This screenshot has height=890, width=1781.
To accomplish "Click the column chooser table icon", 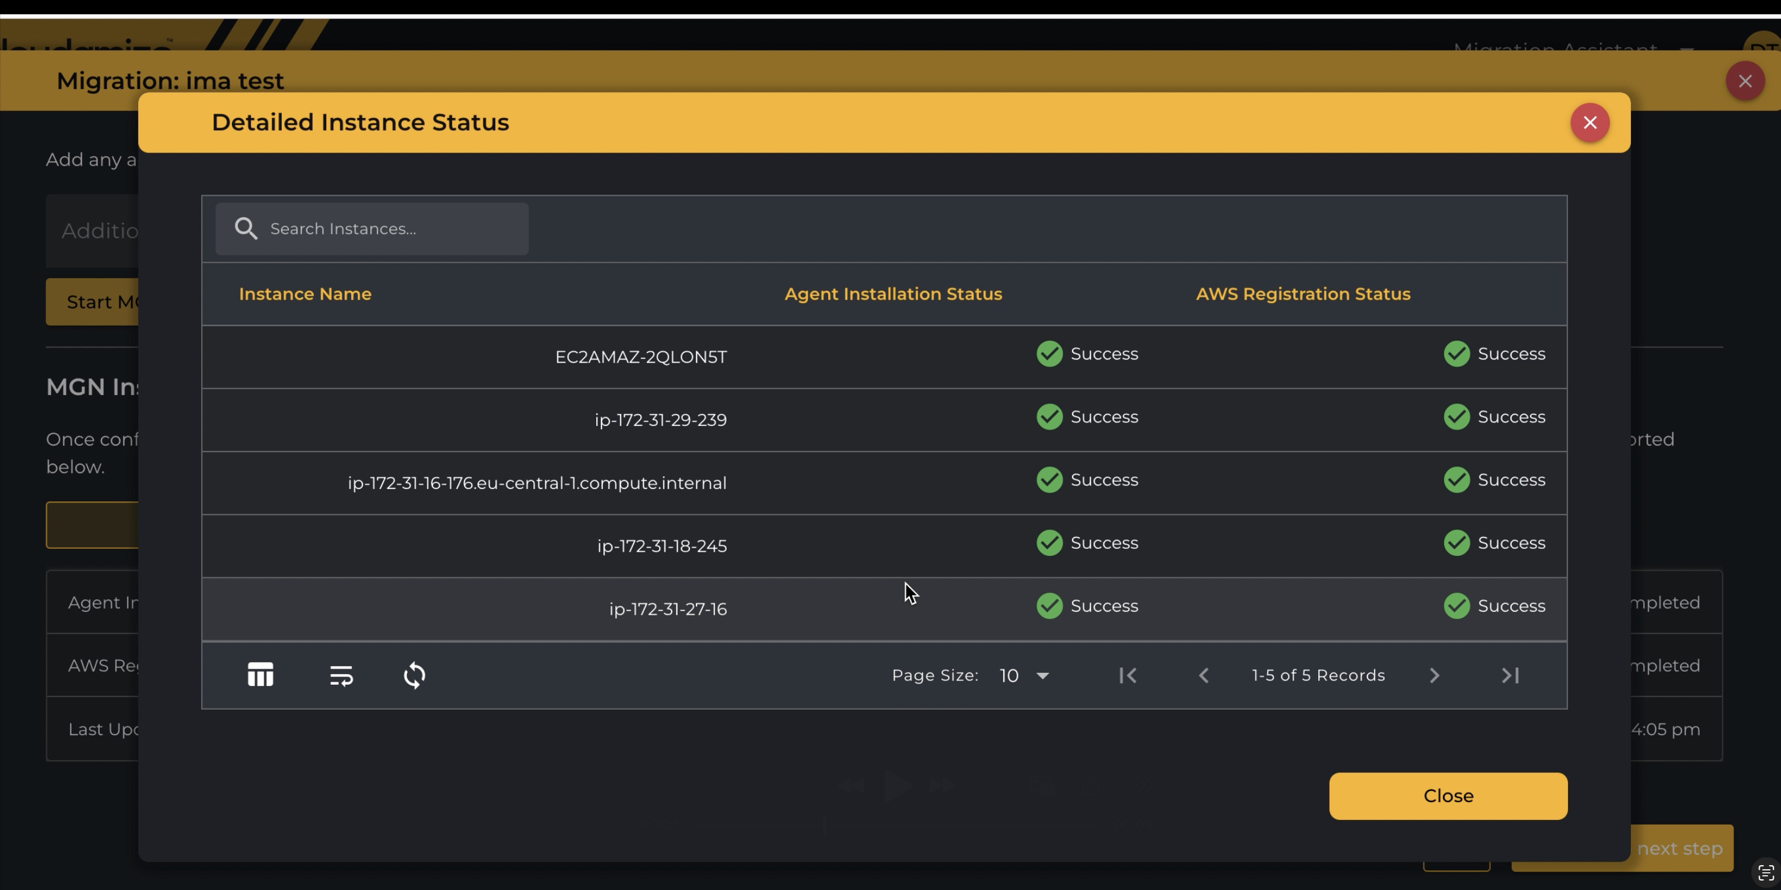I will click(260, 675).
